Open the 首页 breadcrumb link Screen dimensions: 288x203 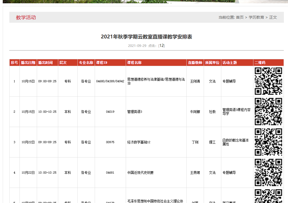coord(240,17)
